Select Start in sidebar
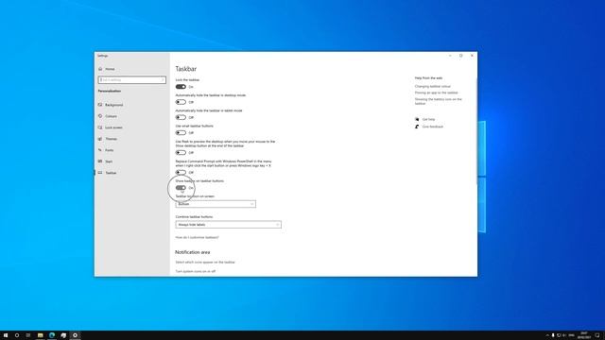Image resolution: width=605 pixels, height=340 pixels. (x=109, y=161)
